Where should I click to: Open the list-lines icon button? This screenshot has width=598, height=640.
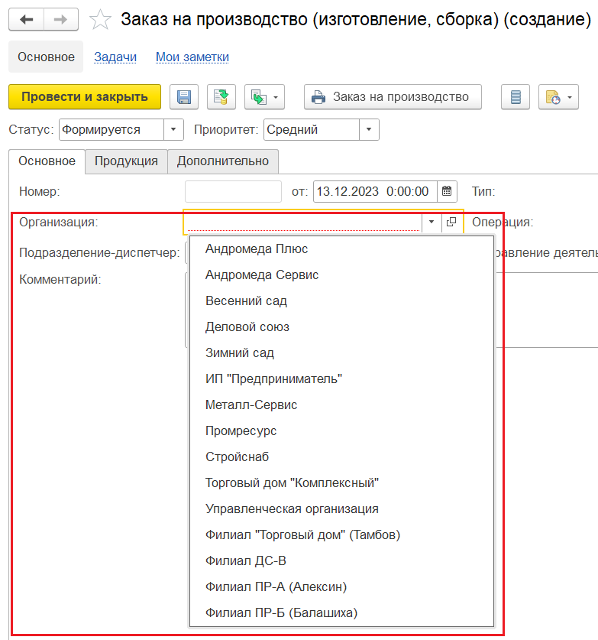tap(516, 97)
